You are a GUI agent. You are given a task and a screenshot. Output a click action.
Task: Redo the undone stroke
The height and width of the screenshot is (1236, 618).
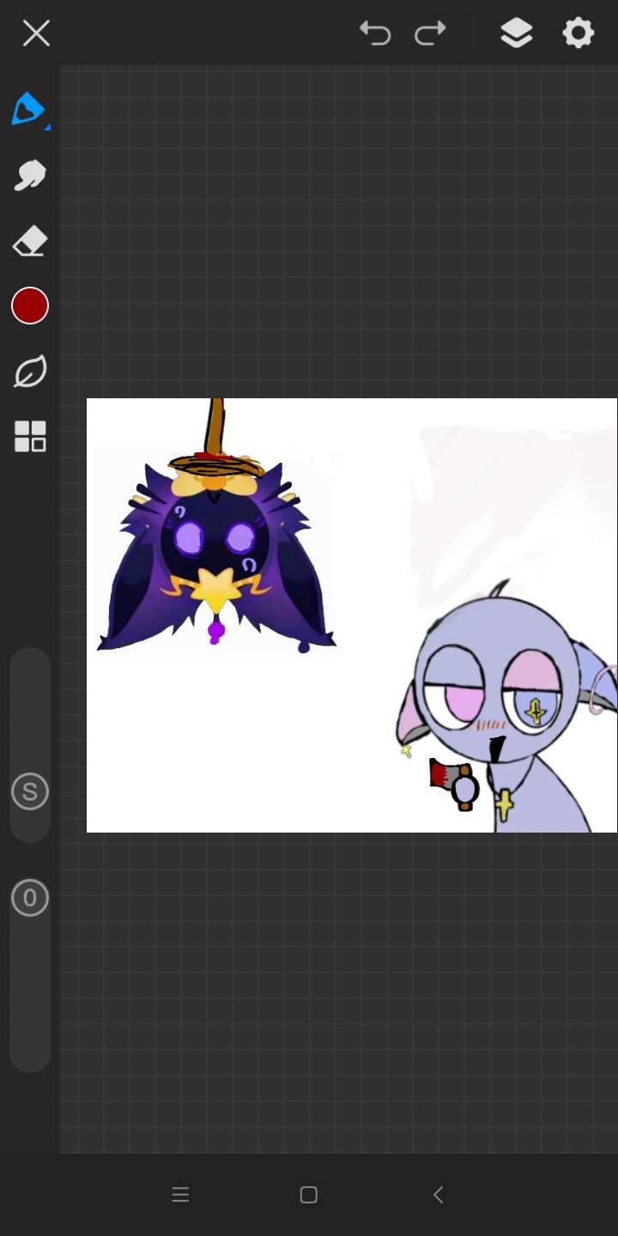(430, 33)
